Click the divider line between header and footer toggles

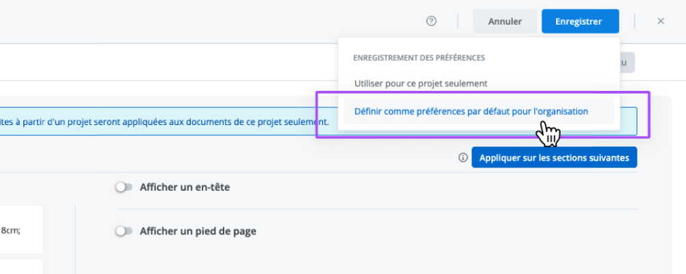pos(376,209)
